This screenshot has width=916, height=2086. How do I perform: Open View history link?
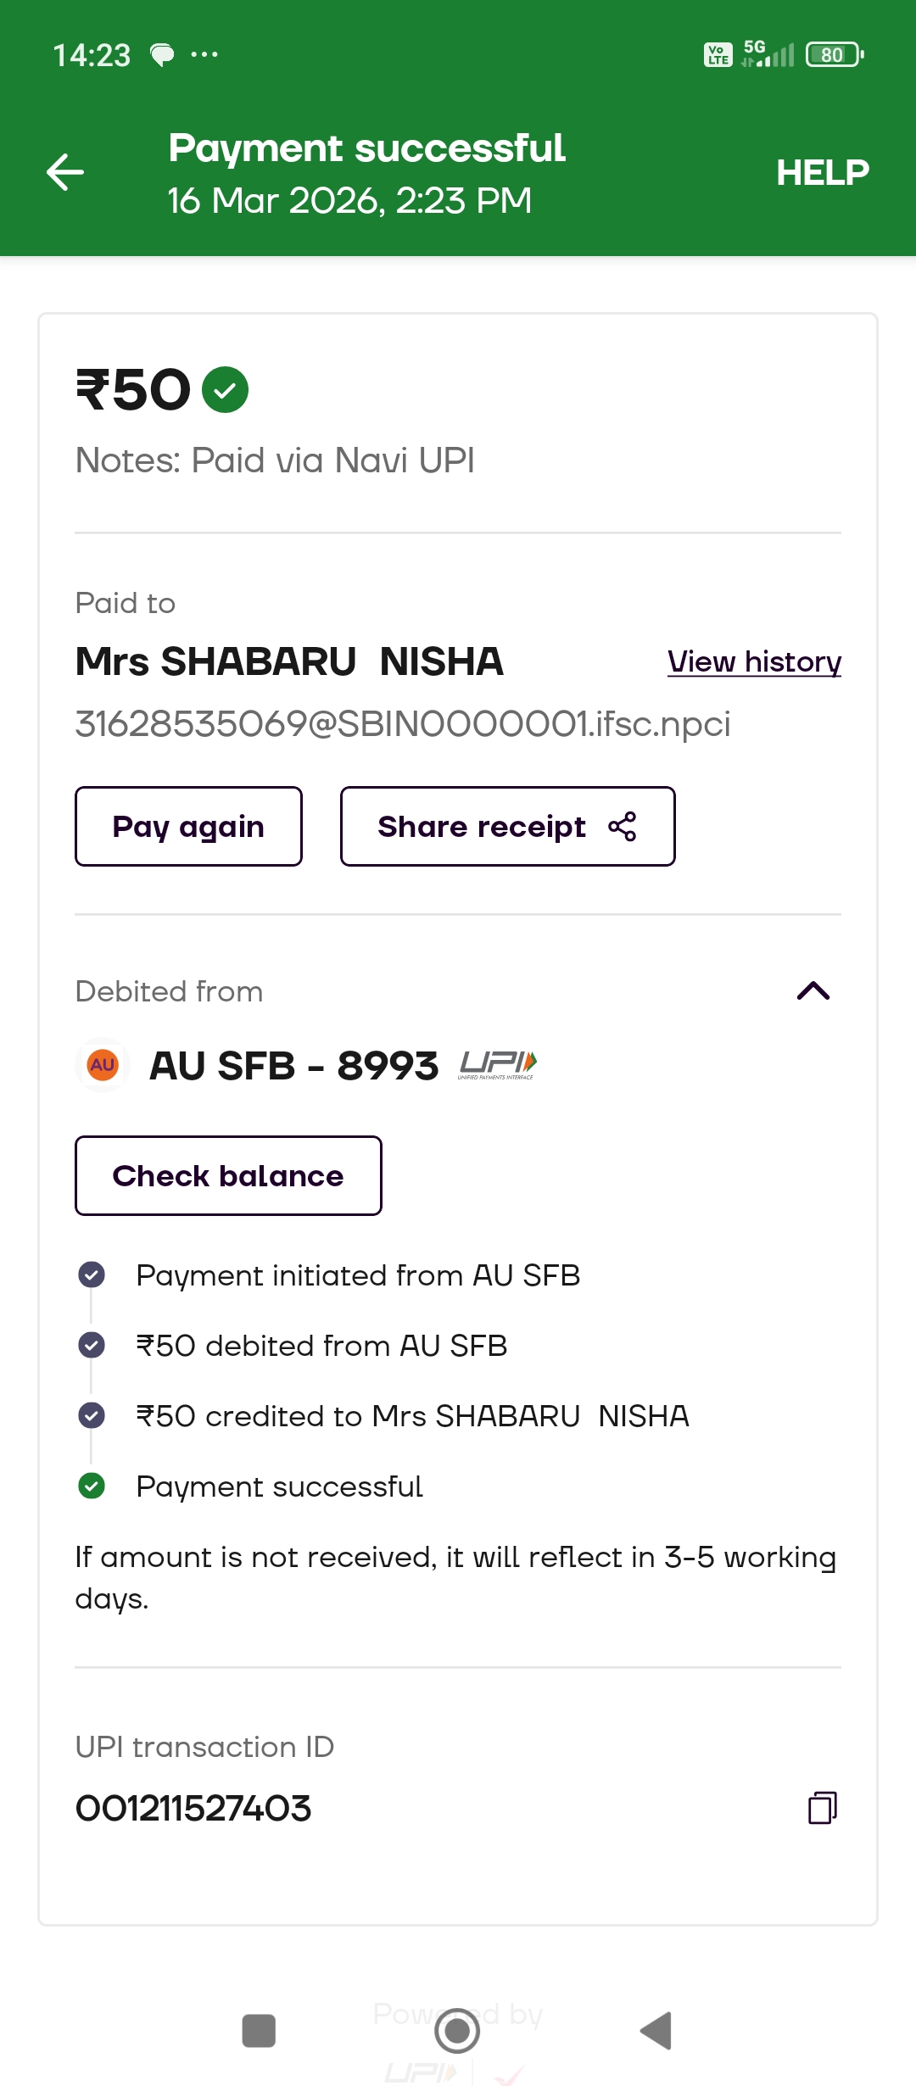click(x=754, y=661)
